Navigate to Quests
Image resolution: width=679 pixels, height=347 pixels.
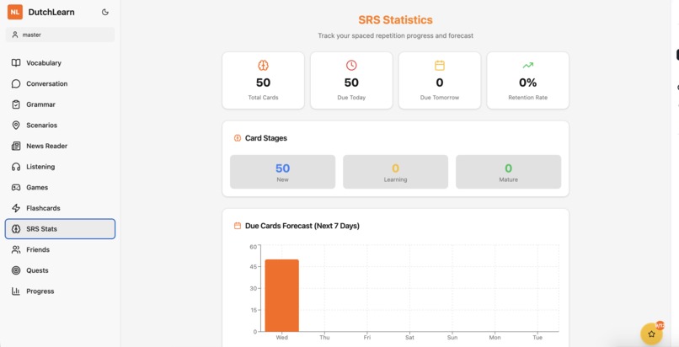(60, 270)
